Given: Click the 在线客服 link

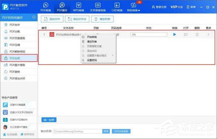Looking at the screenshot, I should pyautogui.click(x=10, y=134).
